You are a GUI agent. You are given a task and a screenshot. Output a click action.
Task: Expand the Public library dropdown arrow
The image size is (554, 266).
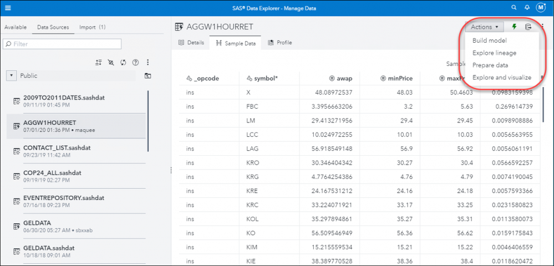point(12,75)
